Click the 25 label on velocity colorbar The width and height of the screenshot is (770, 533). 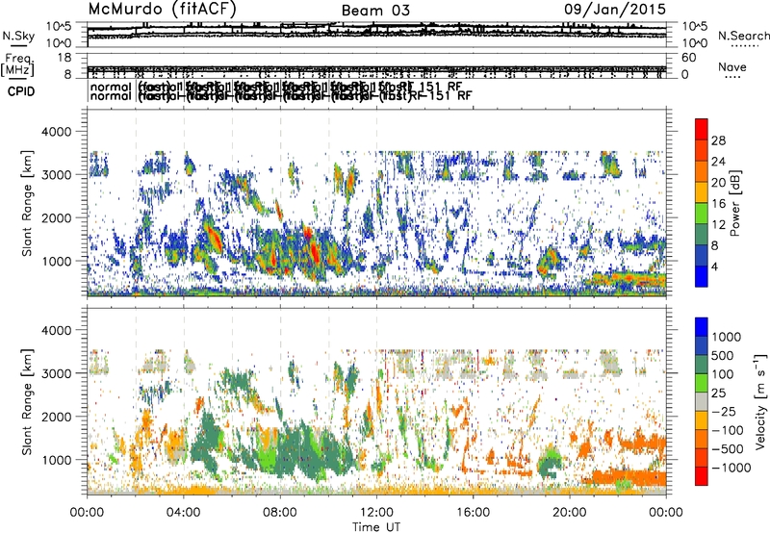pos(719,393)
